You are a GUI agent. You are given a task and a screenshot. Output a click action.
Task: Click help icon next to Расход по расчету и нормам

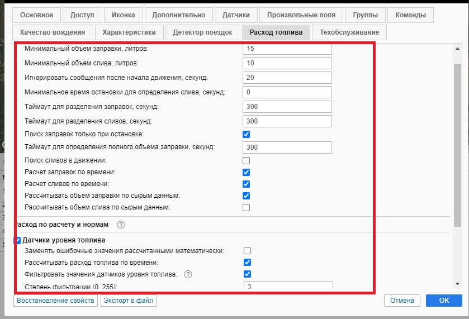coord(121,225)
